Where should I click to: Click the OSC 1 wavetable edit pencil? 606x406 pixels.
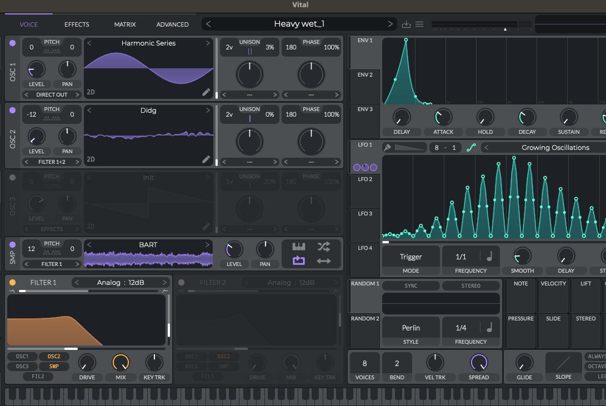pos(206,92)
